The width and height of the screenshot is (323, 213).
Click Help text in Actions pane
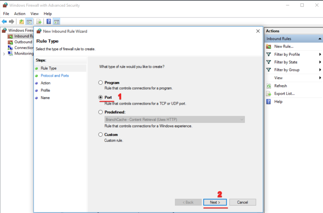click(278, 102)
